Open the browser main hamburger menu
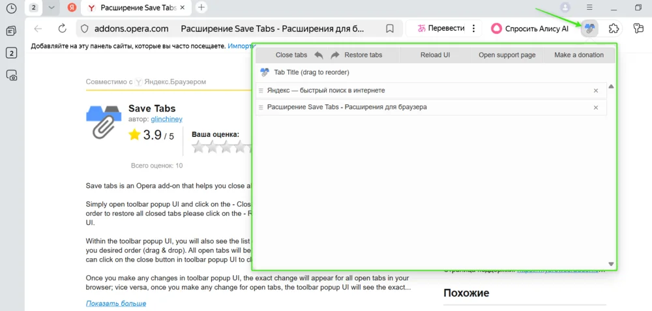This screenshot has width=652, height=311. 589,7
